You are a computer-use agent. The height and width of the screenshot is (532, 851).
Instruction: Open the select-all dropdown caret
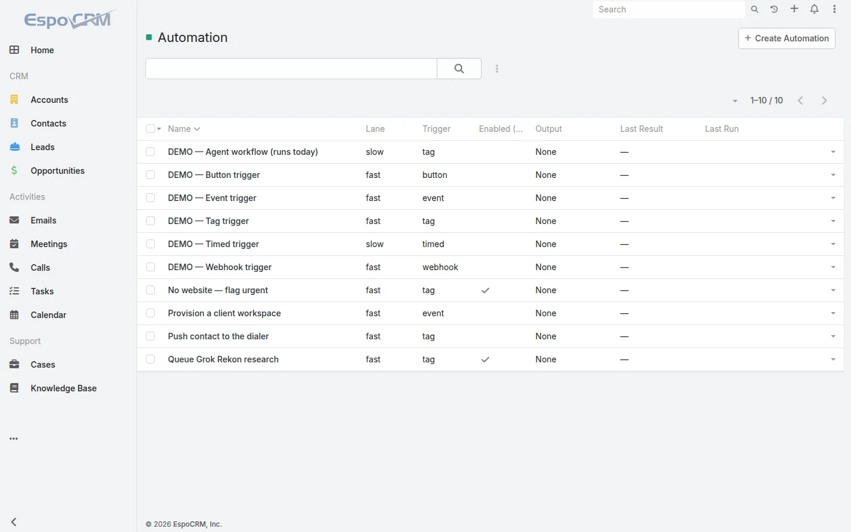(159, 129)
